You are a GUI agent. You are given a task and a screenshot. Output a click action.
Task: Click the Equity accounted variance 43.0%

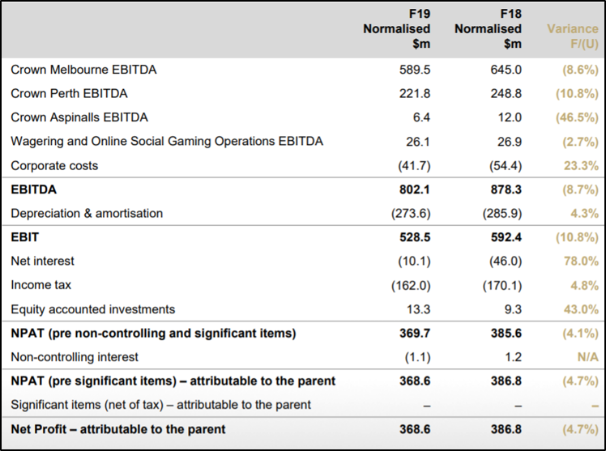[x=581, y=309]
